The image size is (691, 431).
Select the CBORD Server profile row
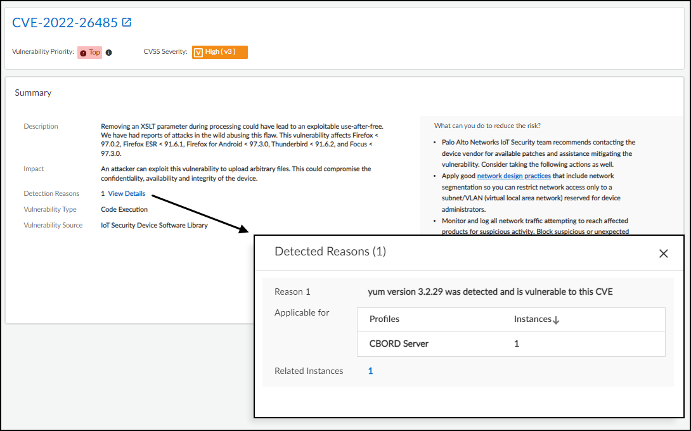[x=399, y=344]
